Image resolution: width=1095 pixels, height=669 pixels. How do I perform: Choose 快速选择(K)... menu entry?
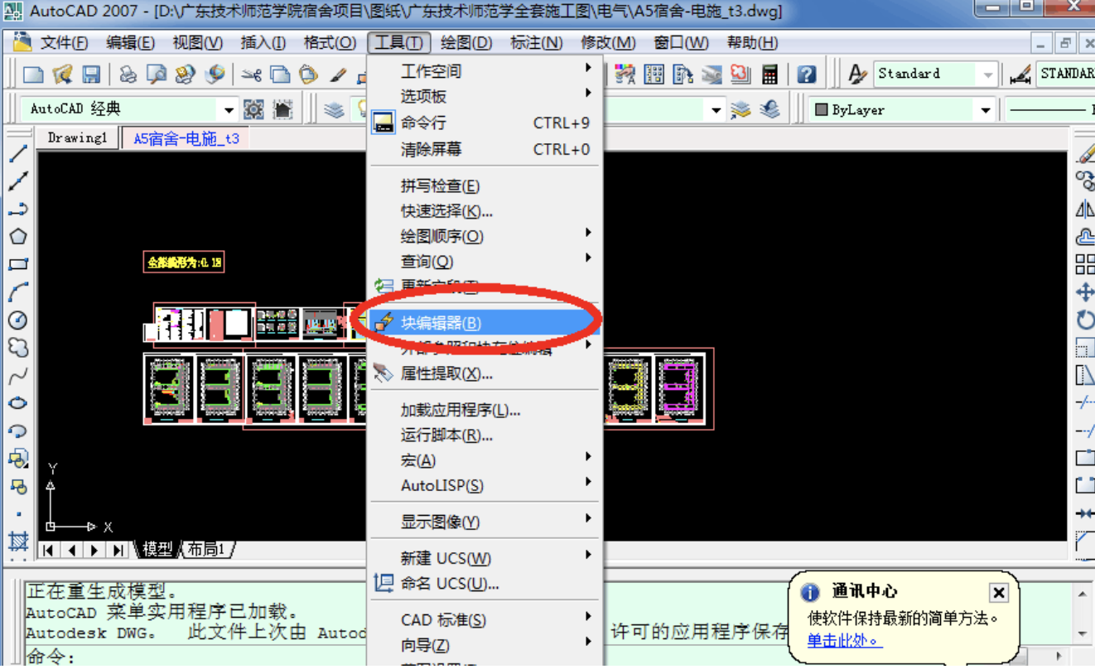[x=485, y=211]
